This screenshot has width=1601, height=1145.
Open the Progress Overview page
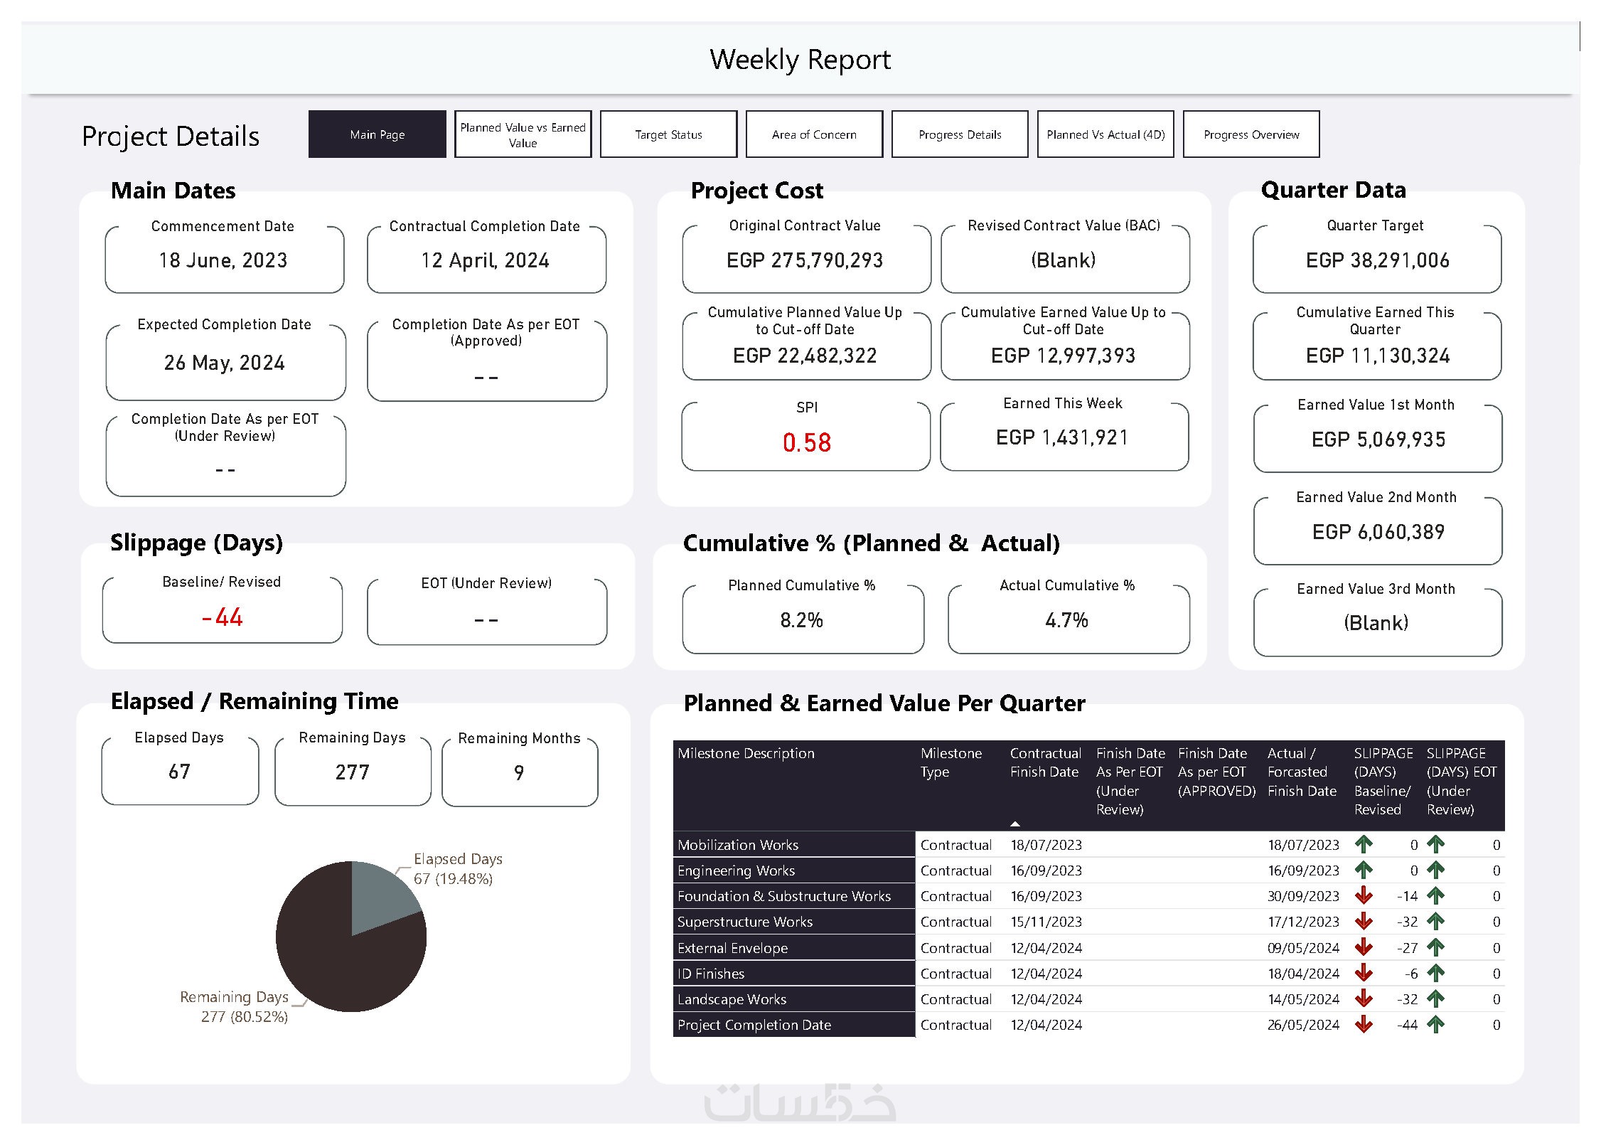1251,134
